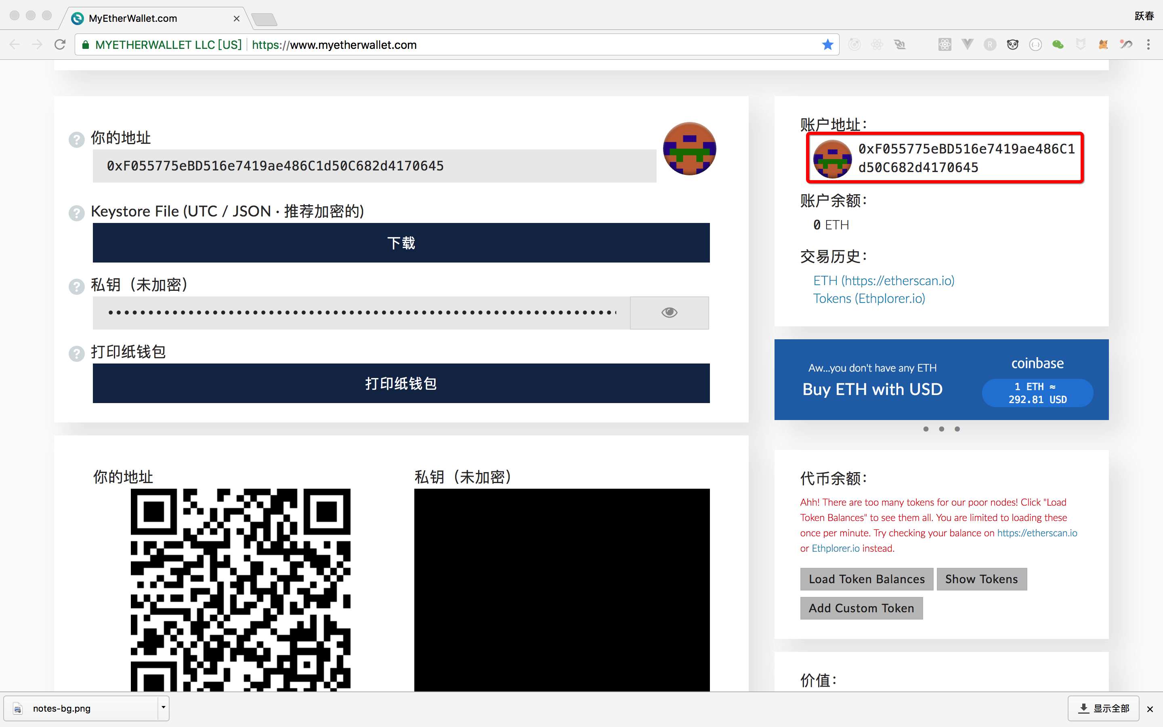Click the blacked-out private key QR image

pyautogui.click(x=562, y=590)
